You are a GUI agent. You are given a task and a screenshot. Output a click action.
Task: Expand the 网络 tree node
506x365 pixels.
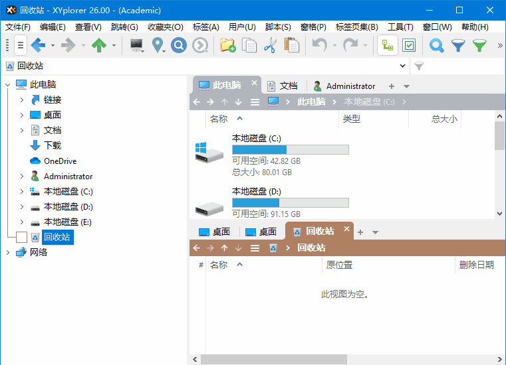click(x=8, y=253)
